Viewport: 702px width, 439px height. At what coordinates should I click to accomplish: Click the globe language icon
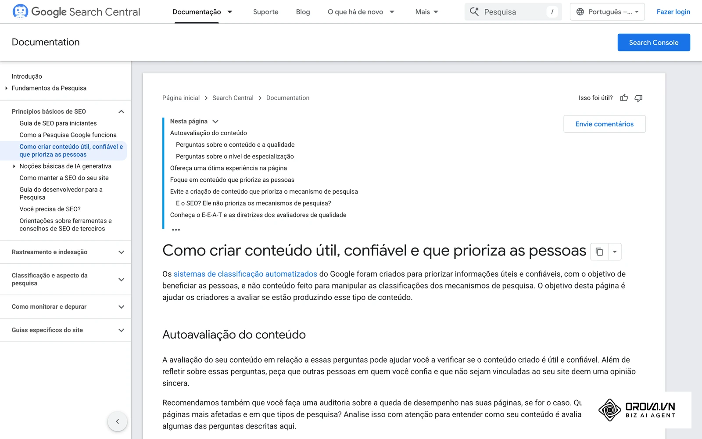(x=580, y=12)
